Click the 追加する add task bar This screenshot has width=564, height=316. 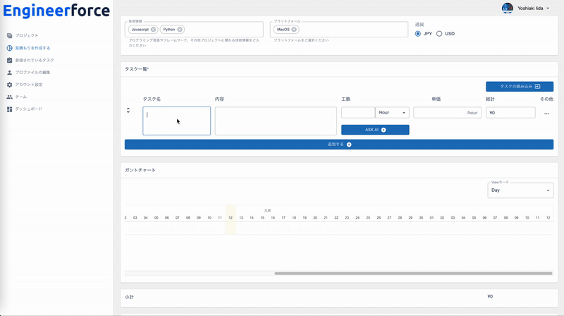(x=339, y=144)
